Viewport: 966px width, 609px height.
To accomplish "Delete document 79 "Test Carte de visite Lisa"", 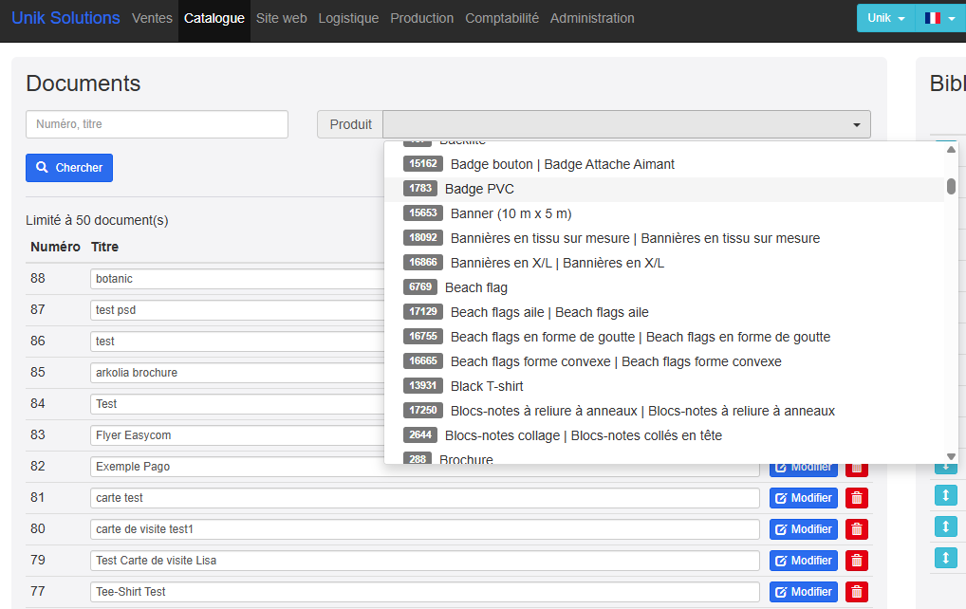I will (x=857, y=561).
